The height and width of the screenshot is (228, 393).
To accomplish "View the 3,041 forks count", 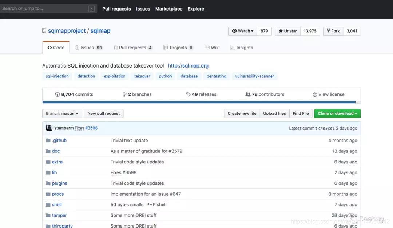I will (x=352, y=31).
